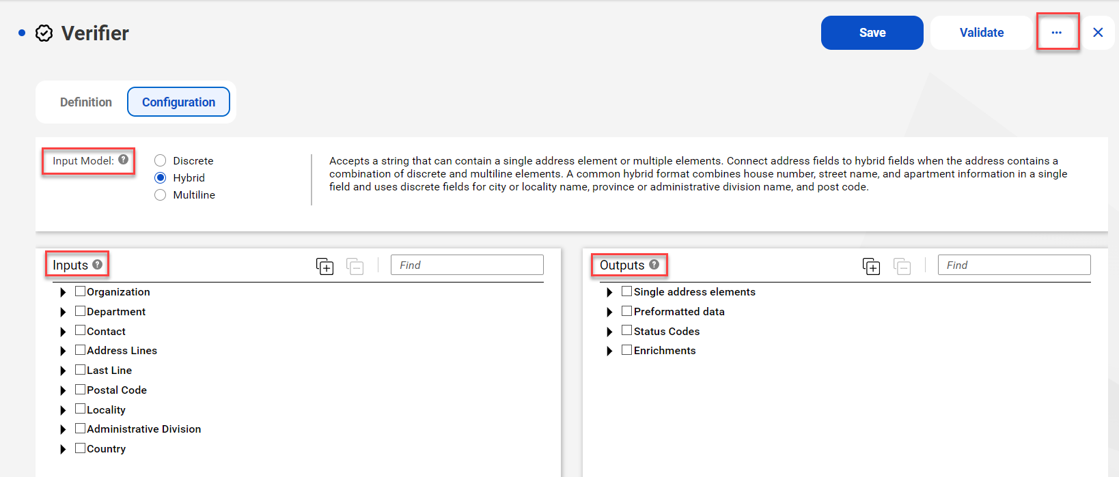Image resolution: width=1119 pixels, height=477 pixels.
Task: Expand the Enrichments output group
Action: tap(609, 351)
